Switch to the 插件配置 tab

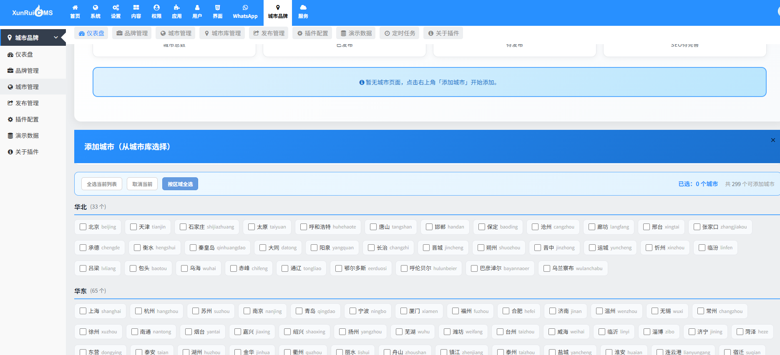312,33
